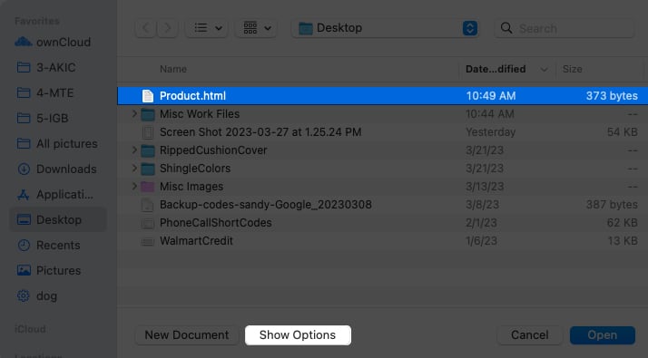The image size is (648, 358).
Task: Select the PhoneCallShortCodes file
Action: (382, 223)
